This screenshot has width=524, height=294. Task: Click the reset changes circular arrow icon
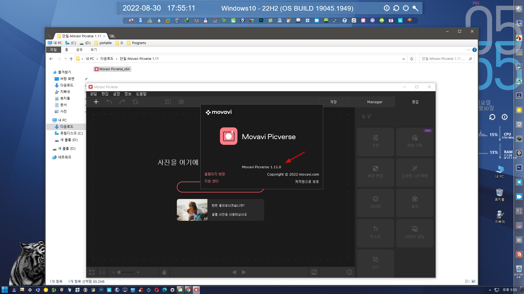pos(135,102)
